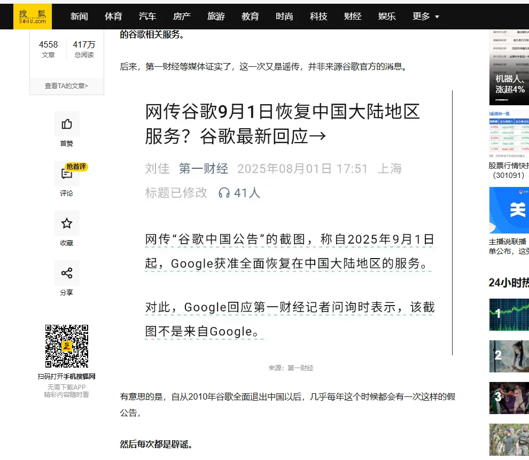The width and height of the screenshot is (529, 460).
Task: Click 查看TA的文章 link
Action: 66,85
